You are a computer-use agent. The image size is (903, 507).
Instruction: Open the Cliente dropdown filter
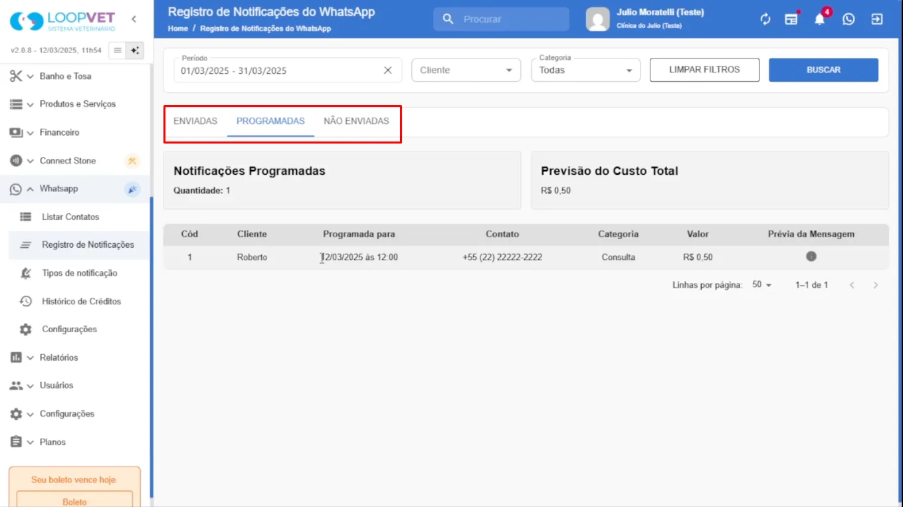coord(466,70)
